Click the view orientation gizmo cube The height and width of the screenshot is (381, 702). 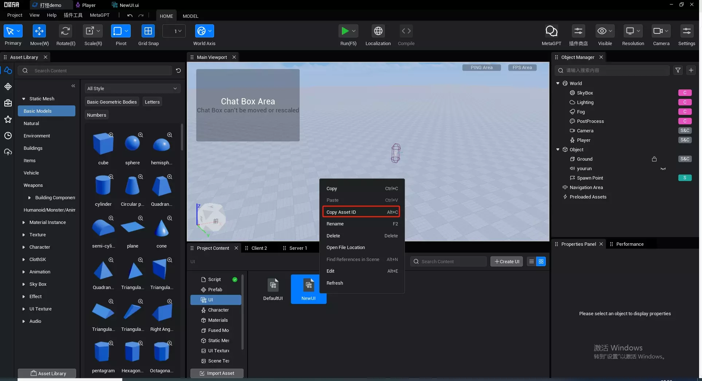[212, 218]
